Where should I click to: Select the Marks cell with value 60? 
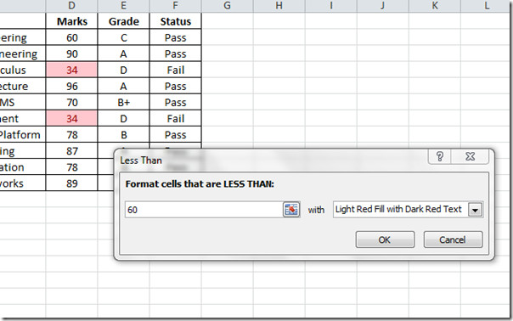click(71, 37)
